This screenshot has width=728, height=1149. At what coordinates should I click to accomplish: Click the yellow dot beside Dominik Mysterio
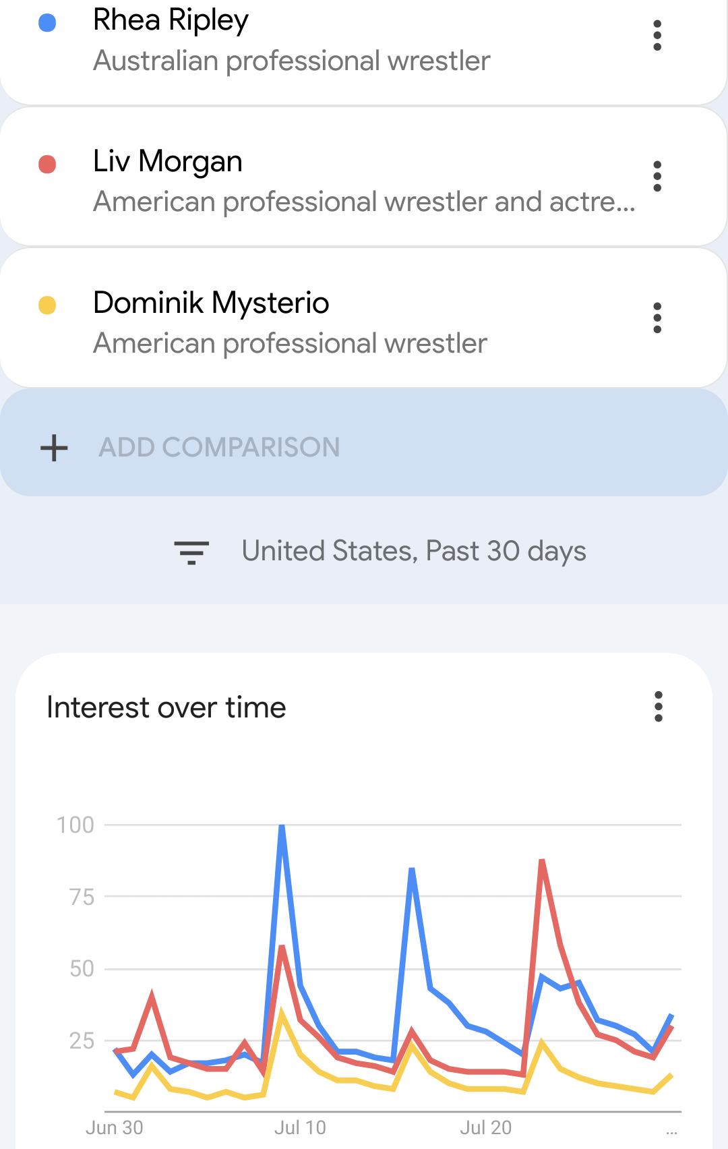point(47,305)
